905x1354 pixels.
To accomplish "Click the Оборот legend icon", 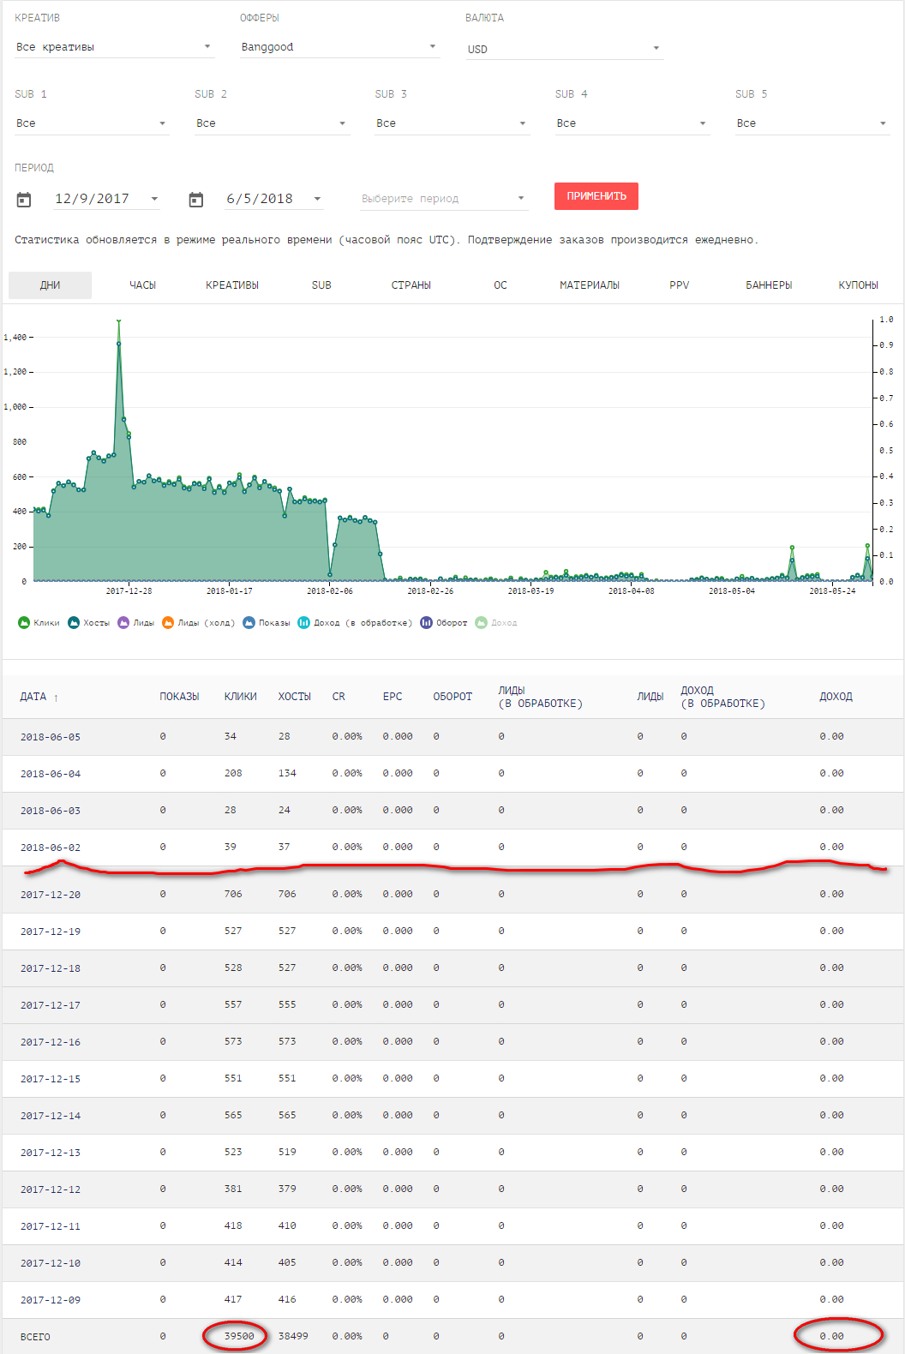I will pyautogui.click(x=426, y=623).
